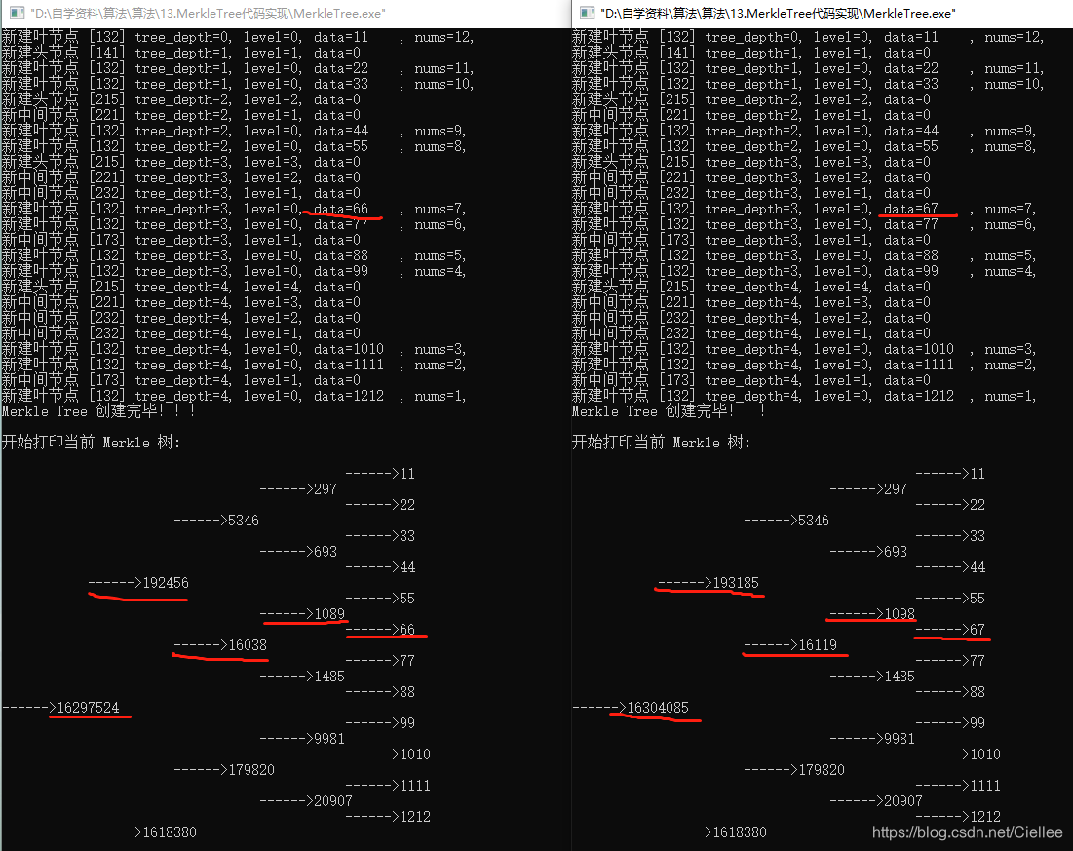1073x851 pixels.
Task: Click node 9981 in the right tree
Action: tap(900, 738)
